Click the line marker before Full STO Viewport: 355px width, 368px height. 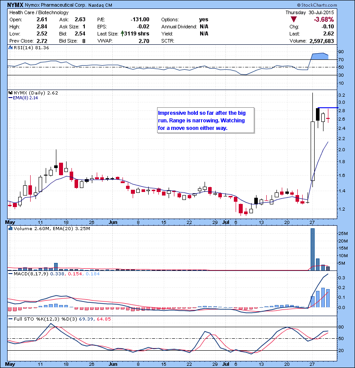(10, 319)
